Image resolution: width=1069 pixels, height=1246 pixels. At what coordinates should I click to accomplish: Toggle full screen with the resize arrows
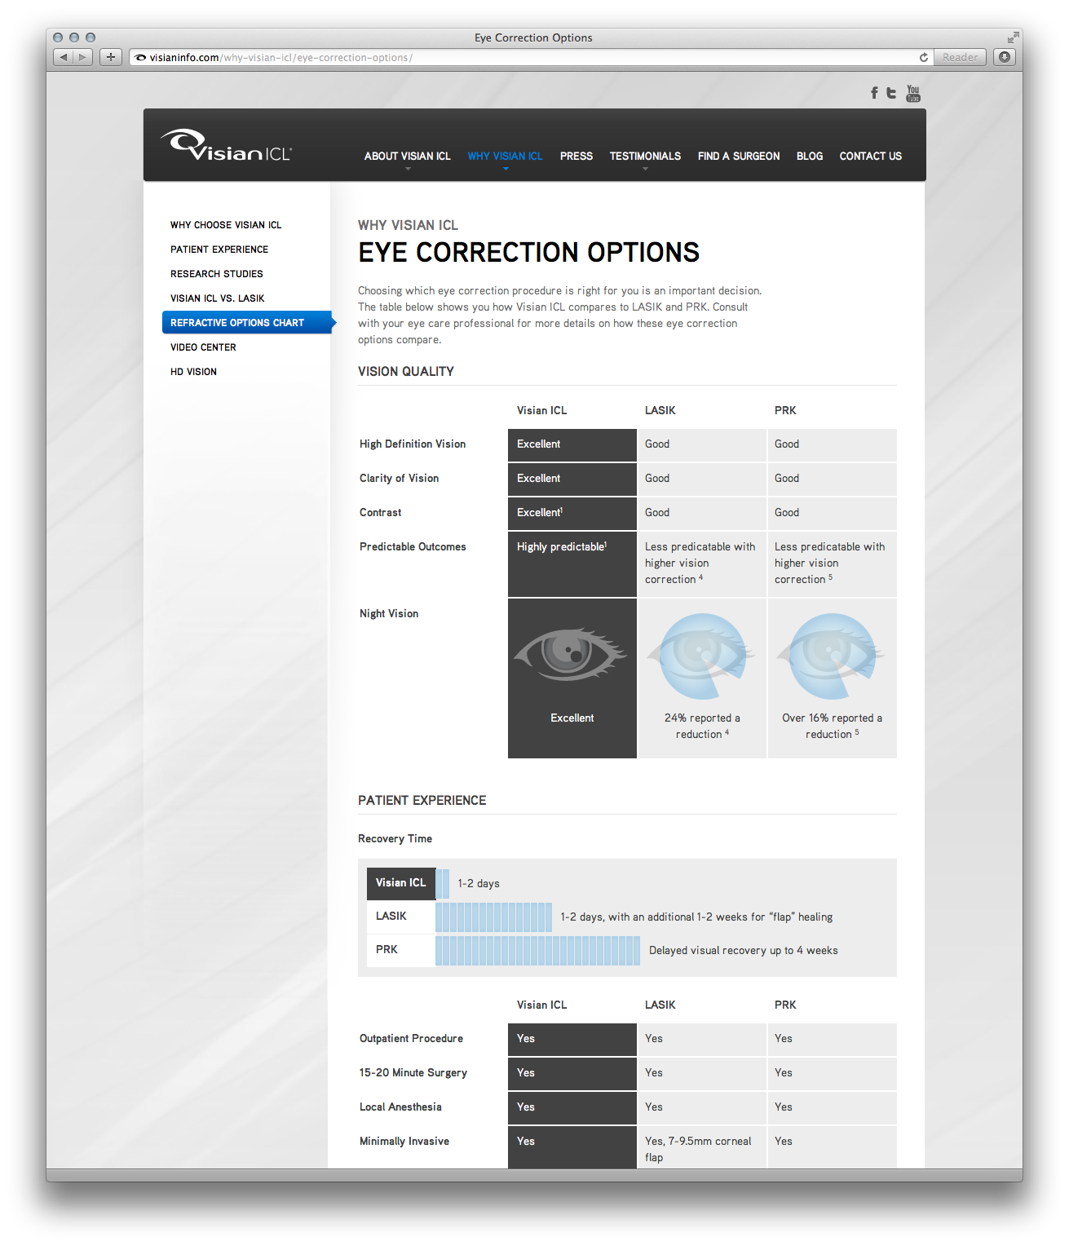point(1012,38)
